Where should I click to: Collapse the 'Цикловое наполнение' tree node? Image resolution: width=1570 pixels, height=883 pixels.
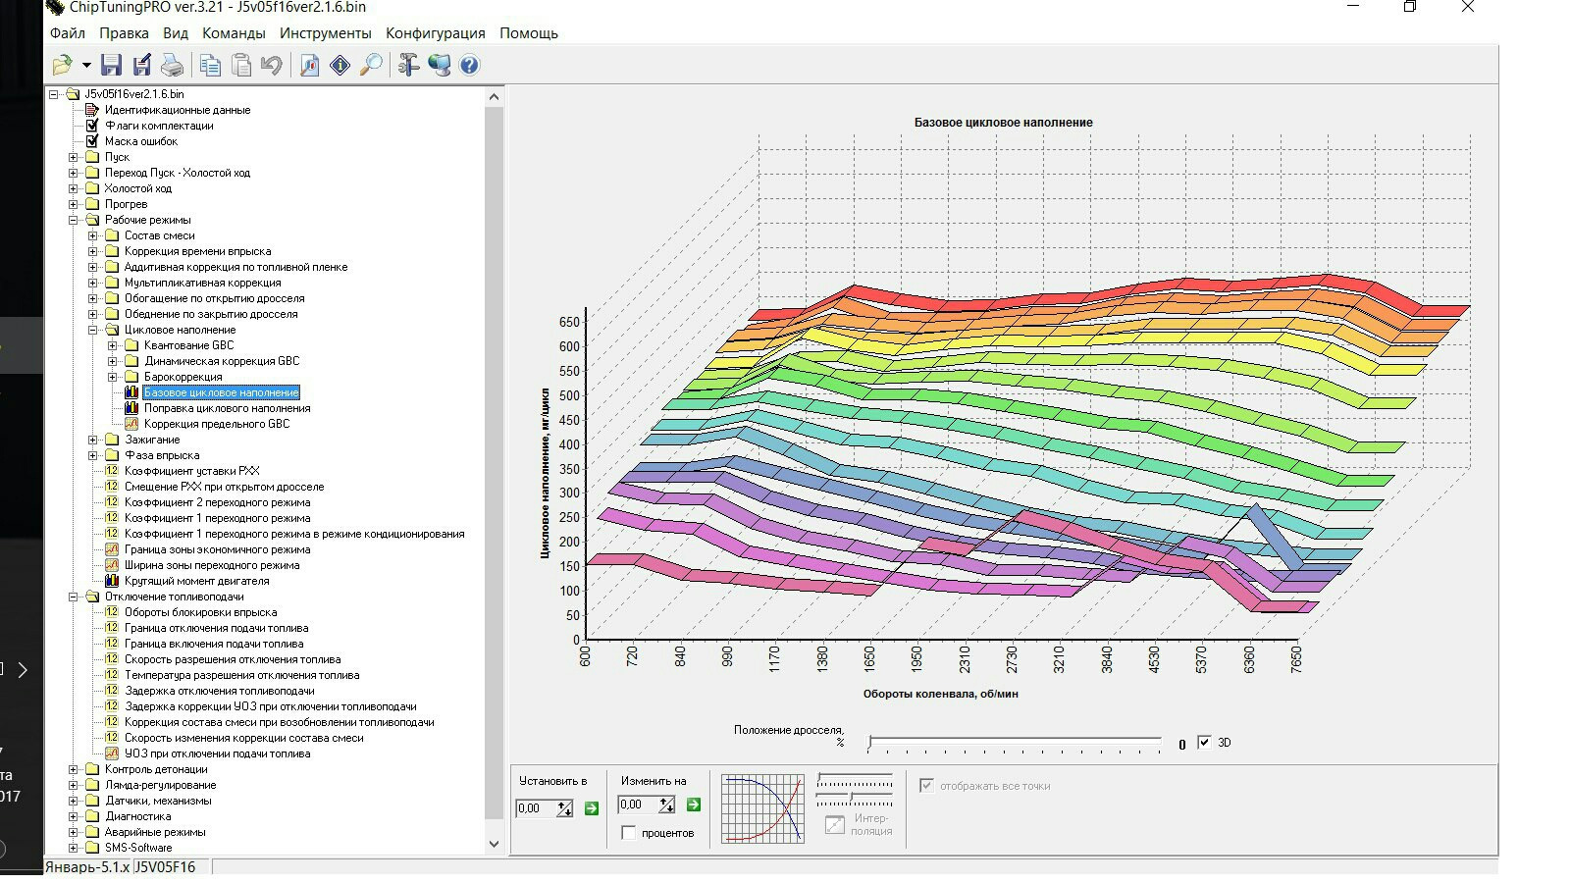93,330
